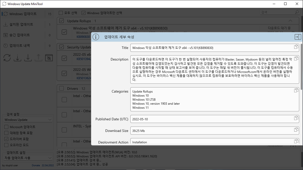Click the Drivers group header label
The height and width of the screenshot is (170, 303).
coord(73,89)
